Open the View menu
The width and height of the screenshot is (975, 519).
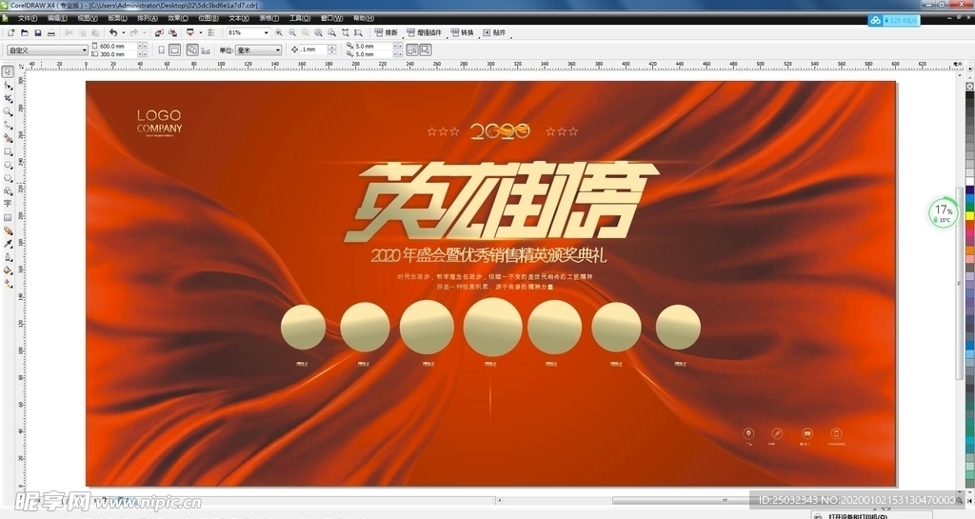click(x=87, y=19)
